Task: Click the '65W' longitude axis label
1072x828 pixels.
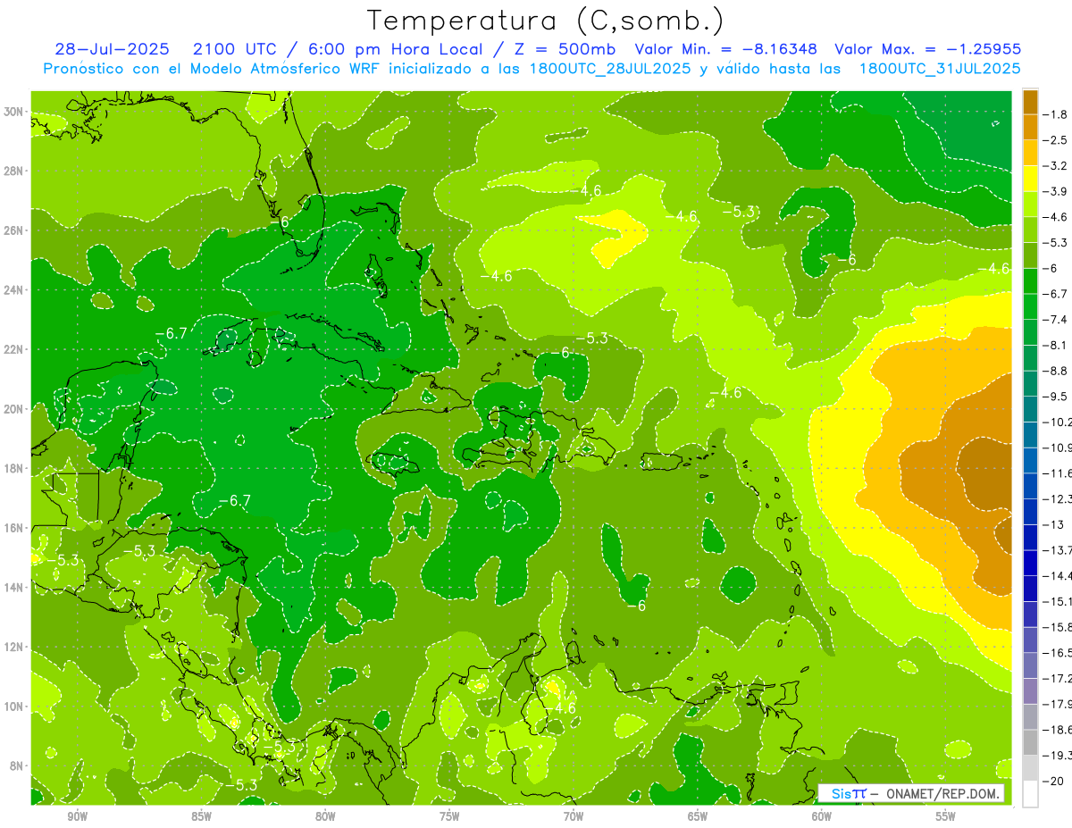Action: [698, 816]
